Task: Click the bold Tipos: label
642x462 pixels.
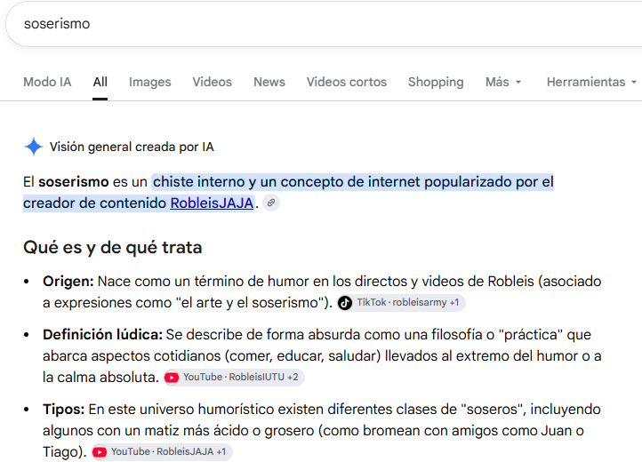Action: click(63, 410)
